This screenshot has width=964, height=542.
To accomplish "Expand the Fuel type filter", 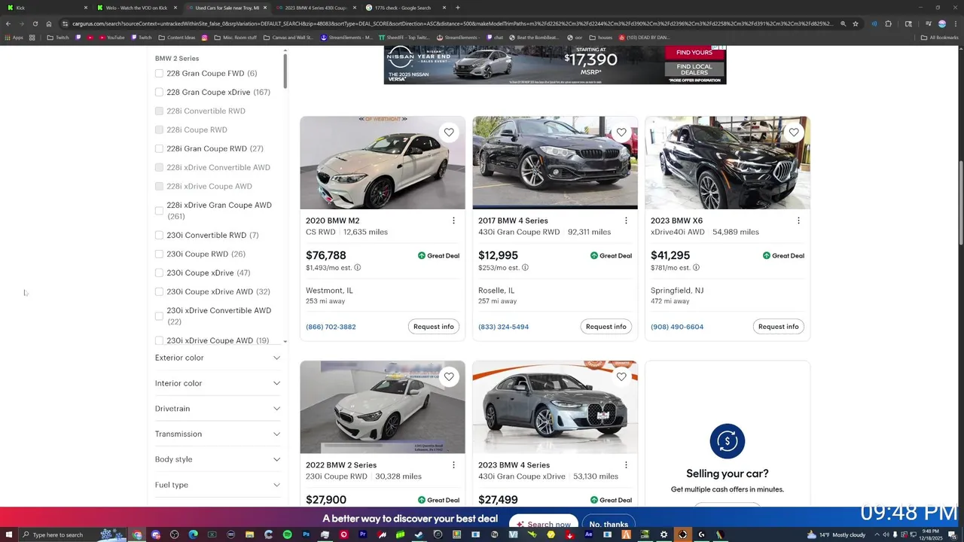I will pos(218,485).
